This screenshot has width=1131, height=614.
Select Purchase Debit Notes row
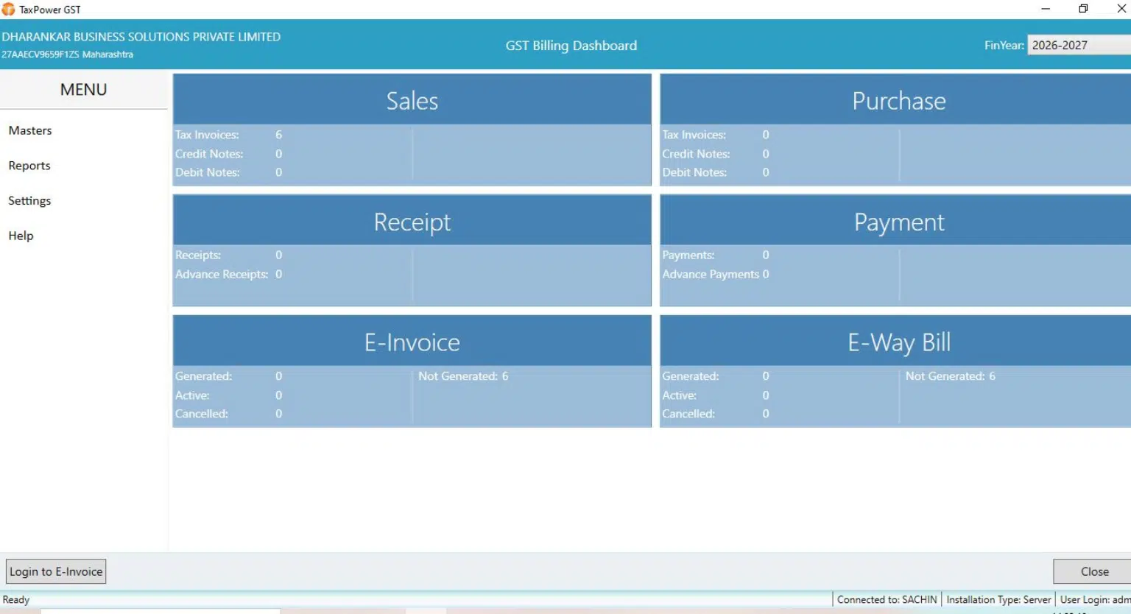(716, 172)
